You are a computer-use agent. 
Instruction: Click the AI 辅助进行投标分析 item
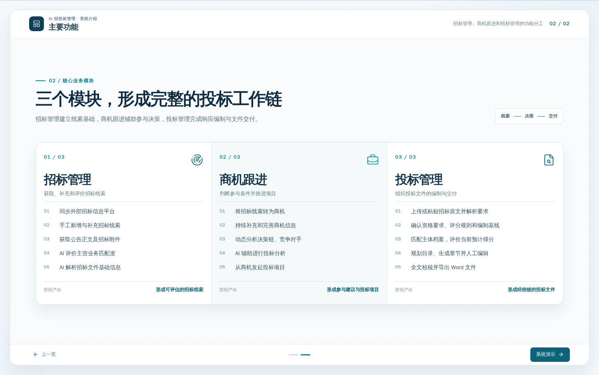(260, 253)
